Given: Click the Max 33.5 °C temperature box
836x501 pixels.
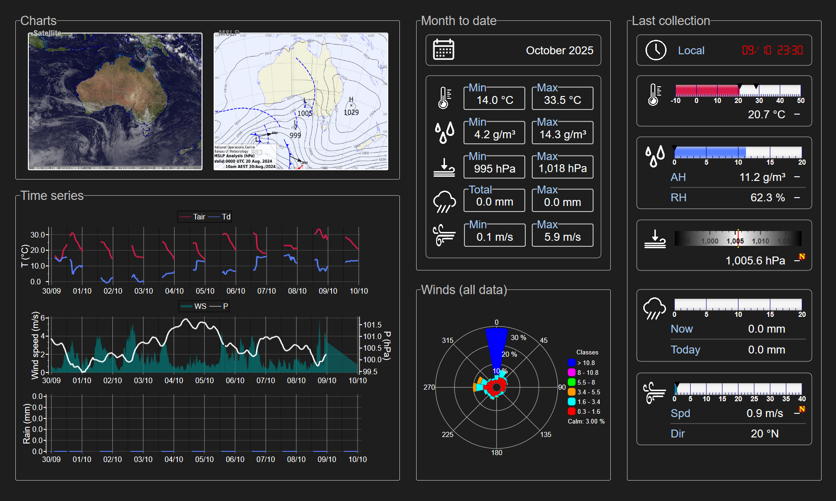Looking at the screenshot, I should pos(562,99).
